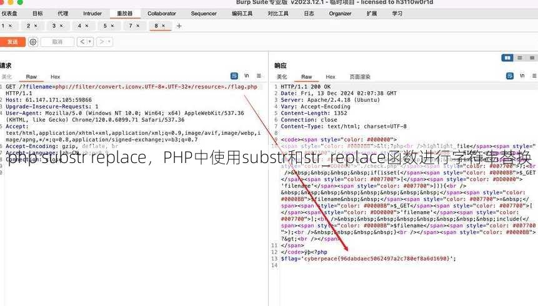Close repeater tab 1

pos(10,26)
